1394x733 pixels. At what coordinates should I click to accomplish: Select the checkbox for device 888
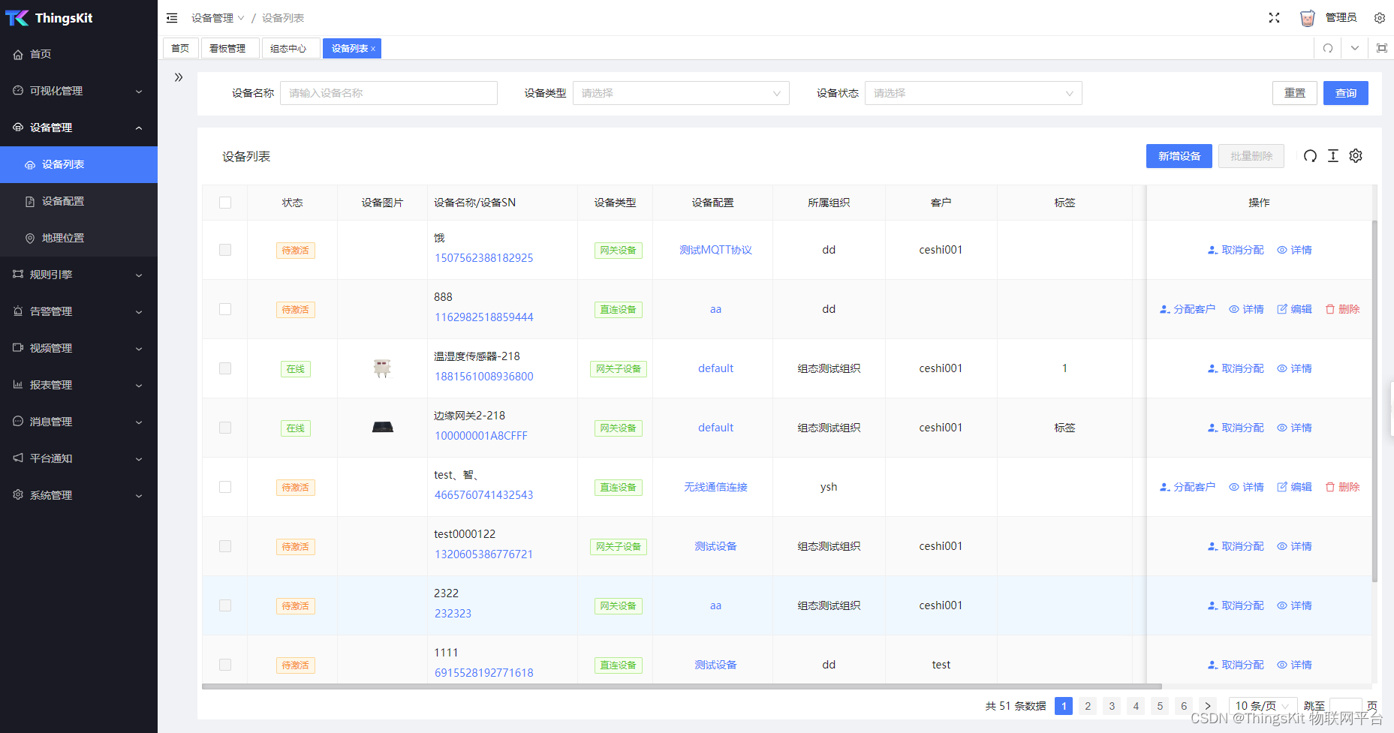[x=225, y=309]
